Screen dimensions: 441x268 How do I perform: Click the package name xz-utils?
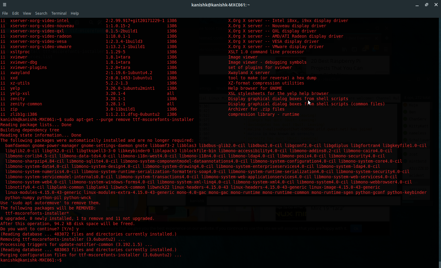coord(20,83)
